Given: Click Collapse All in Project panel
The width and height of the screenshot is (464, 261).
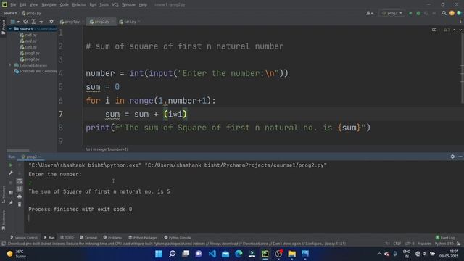Looking at the screenshot, I should 41,22.
